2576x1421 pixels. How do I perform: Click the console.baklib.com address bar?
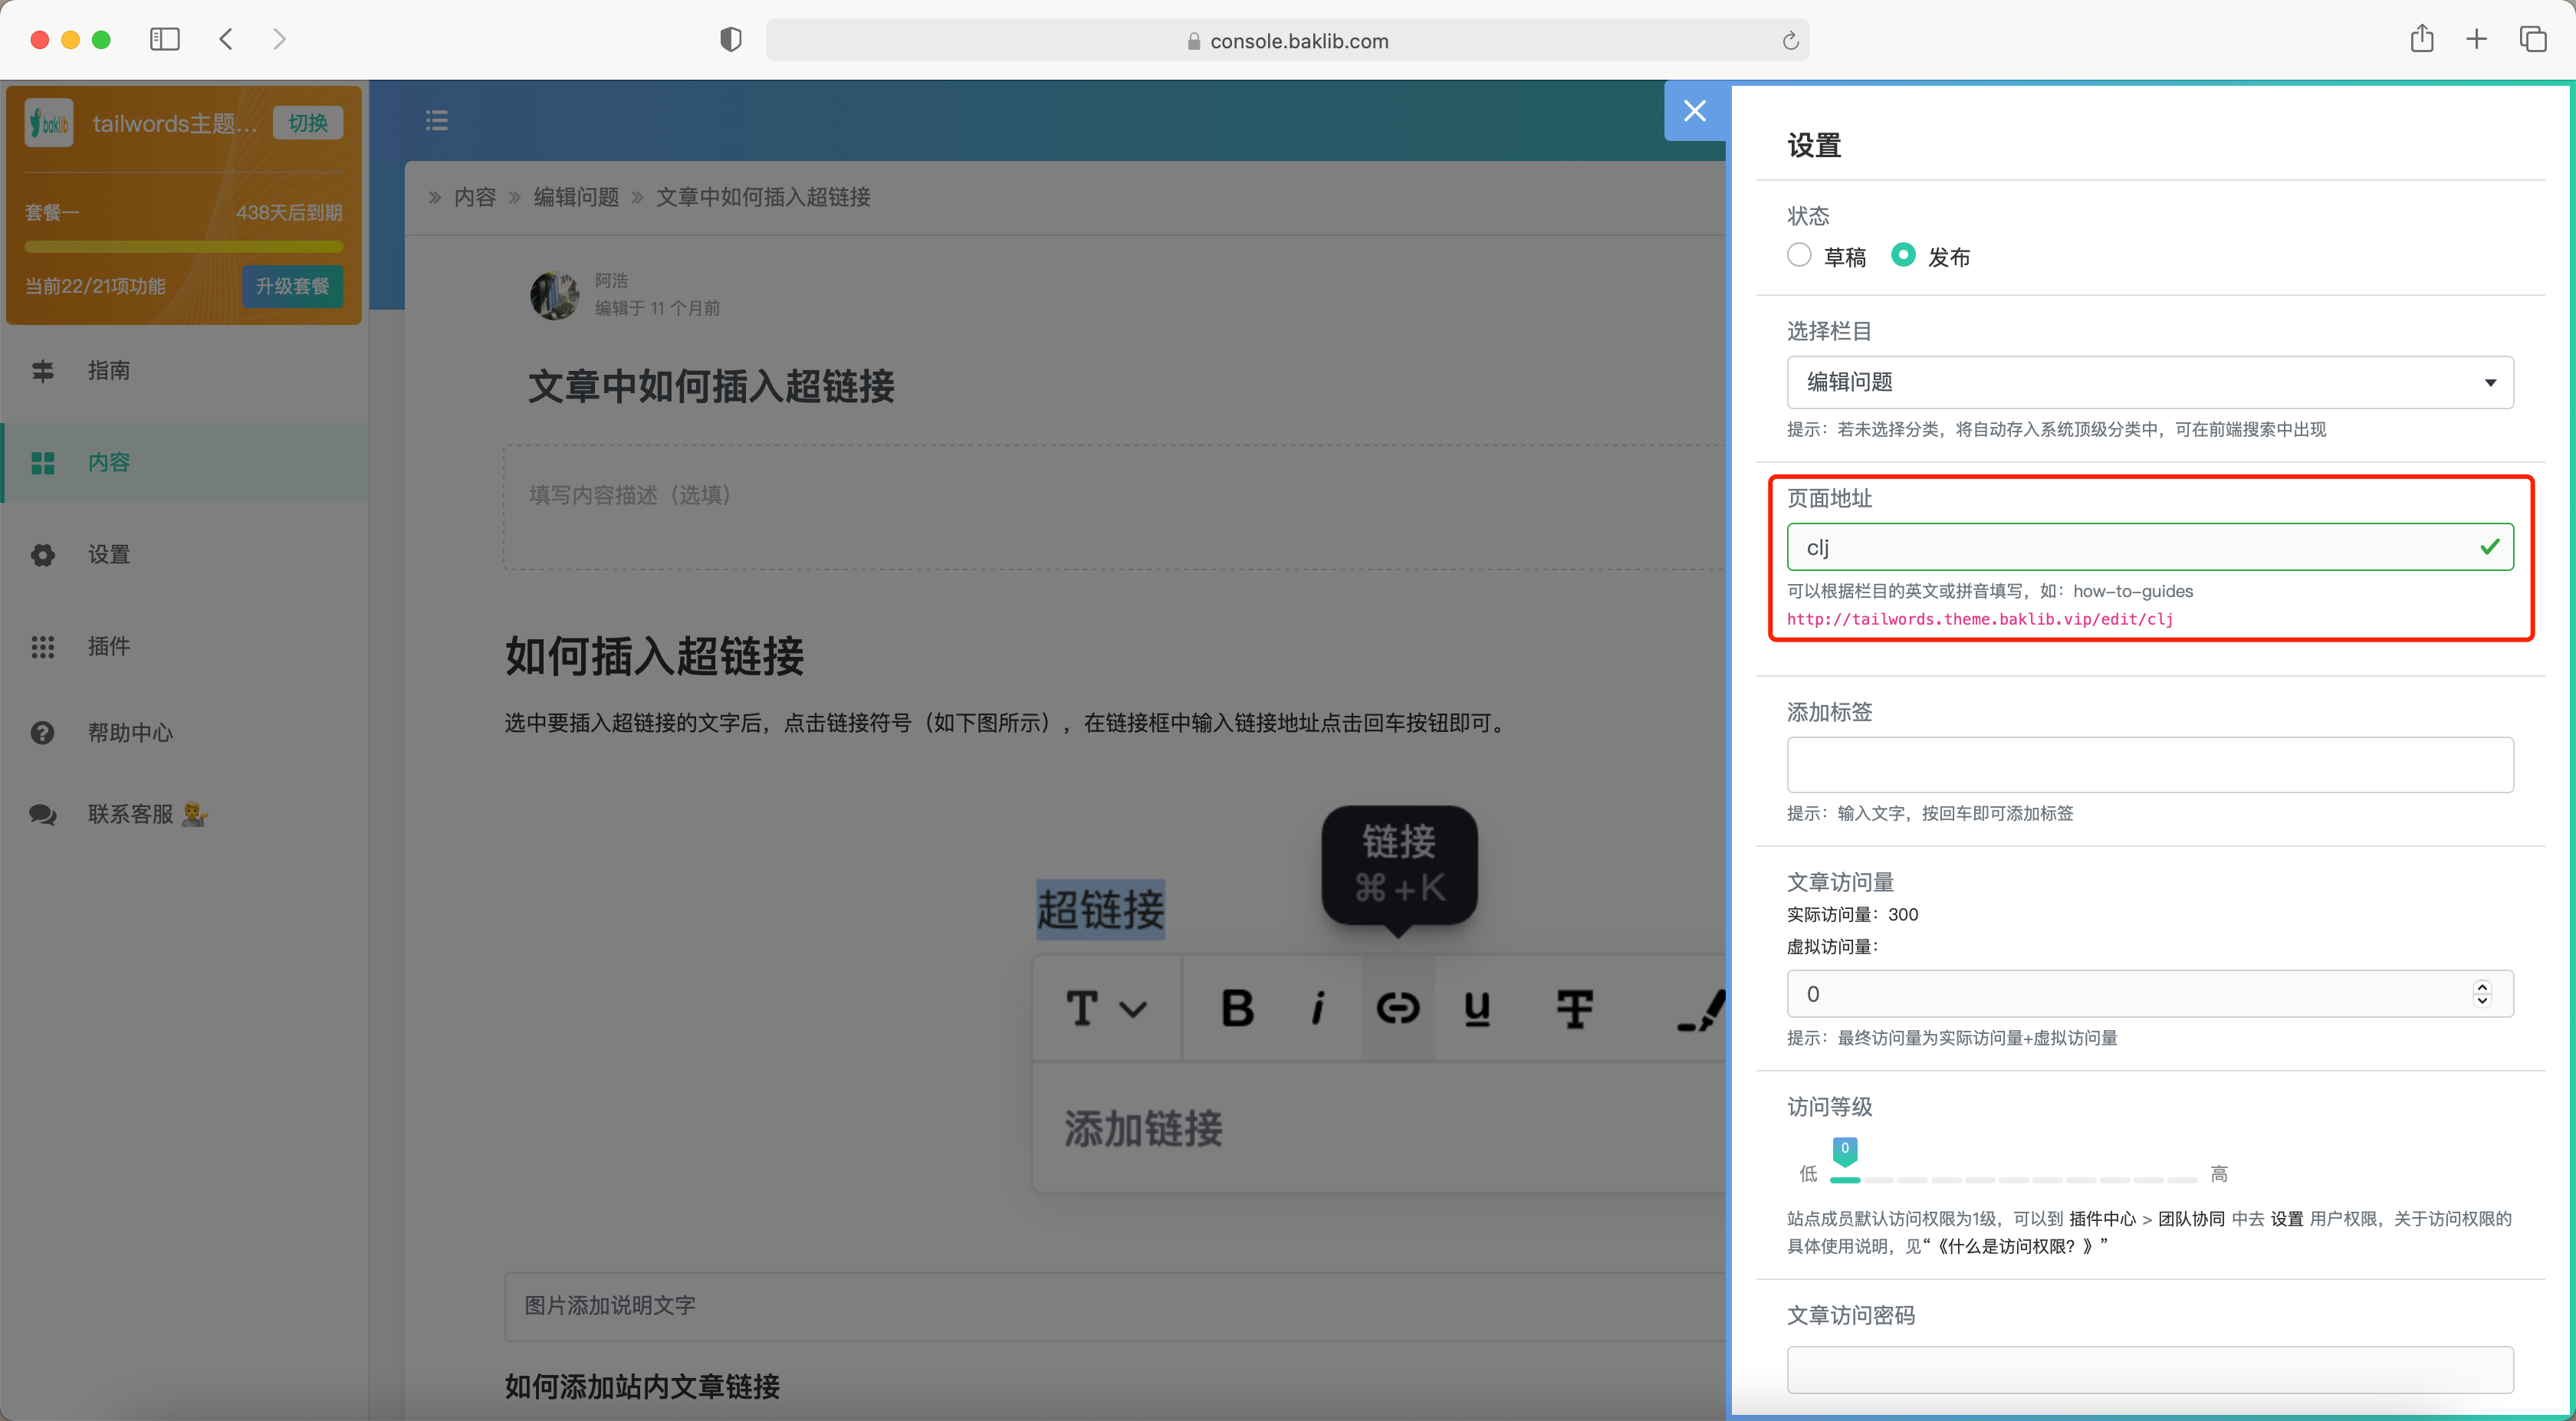click(1288, 40)
